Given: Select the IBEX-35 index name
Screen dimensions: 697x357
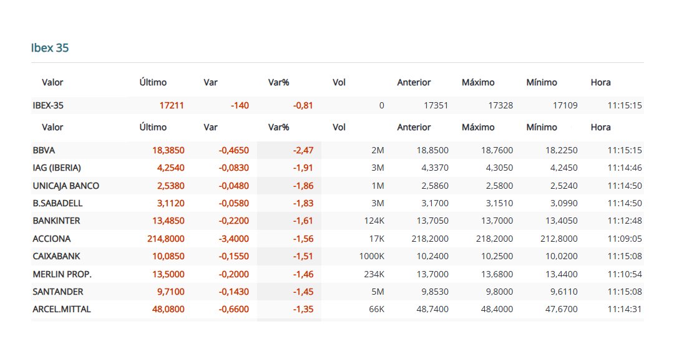Looking at the screenshot, I should [47, 105].
